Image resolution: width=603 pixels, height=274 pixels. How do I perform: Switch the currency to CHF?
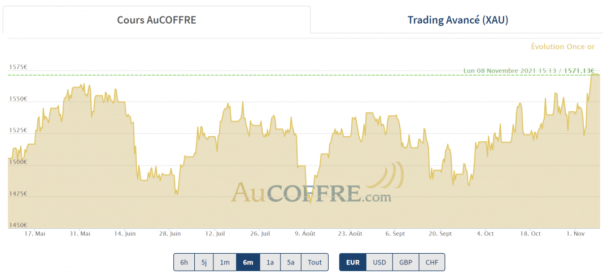(431, 263)
